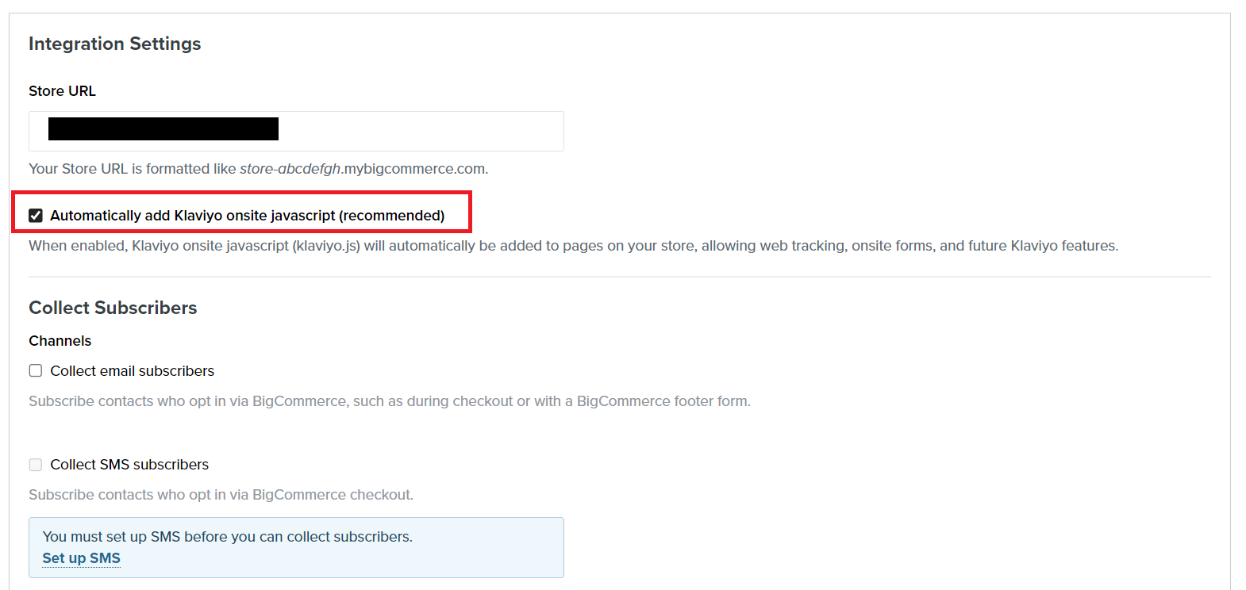The image size is (1246, 590).
Task: Select the Integration Settings heading
Action: (x=114, y=44)
